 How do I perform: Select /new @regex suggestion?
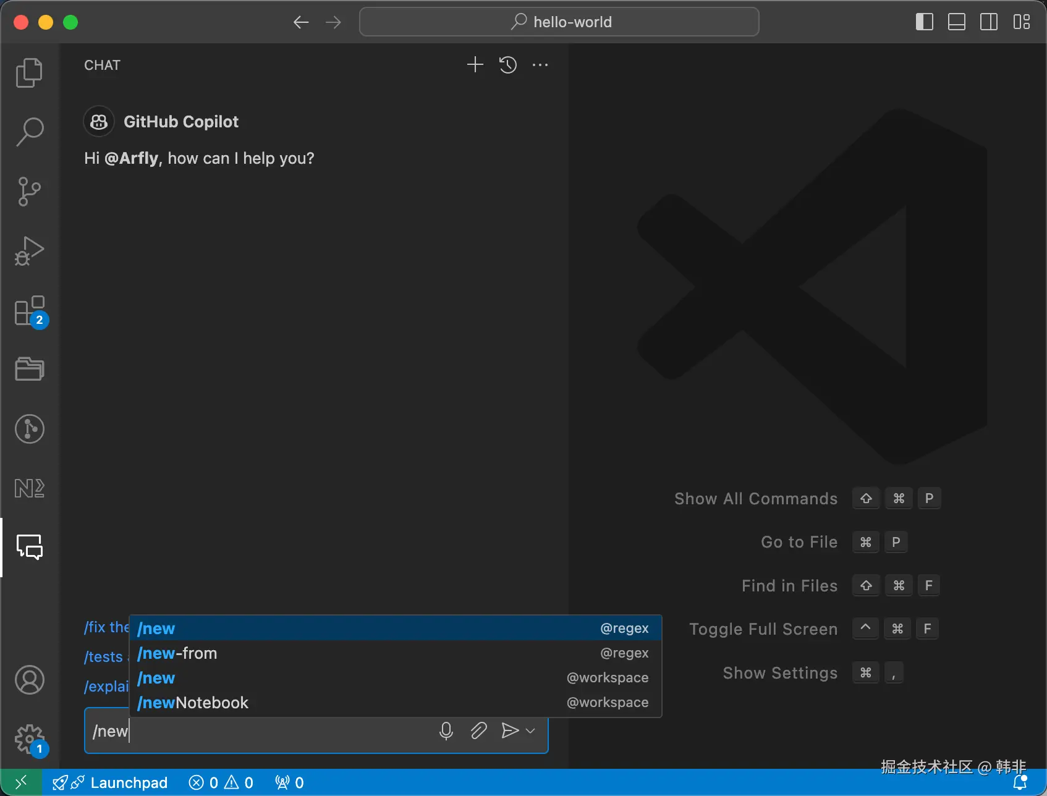click(396, 629)
